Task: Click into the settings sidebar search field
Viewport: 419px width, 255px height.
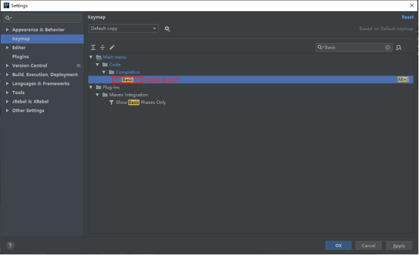Action: [42, 18]
